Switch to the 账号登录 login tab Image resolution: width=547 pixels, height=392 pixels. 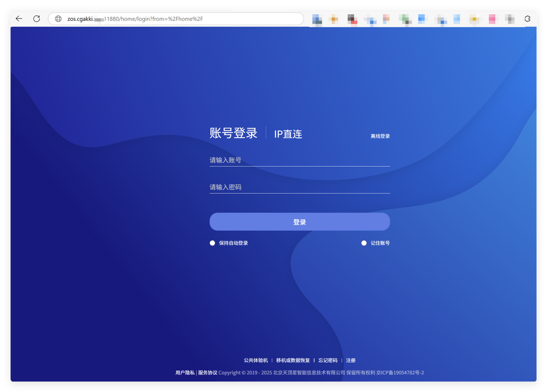coord(233,133)
